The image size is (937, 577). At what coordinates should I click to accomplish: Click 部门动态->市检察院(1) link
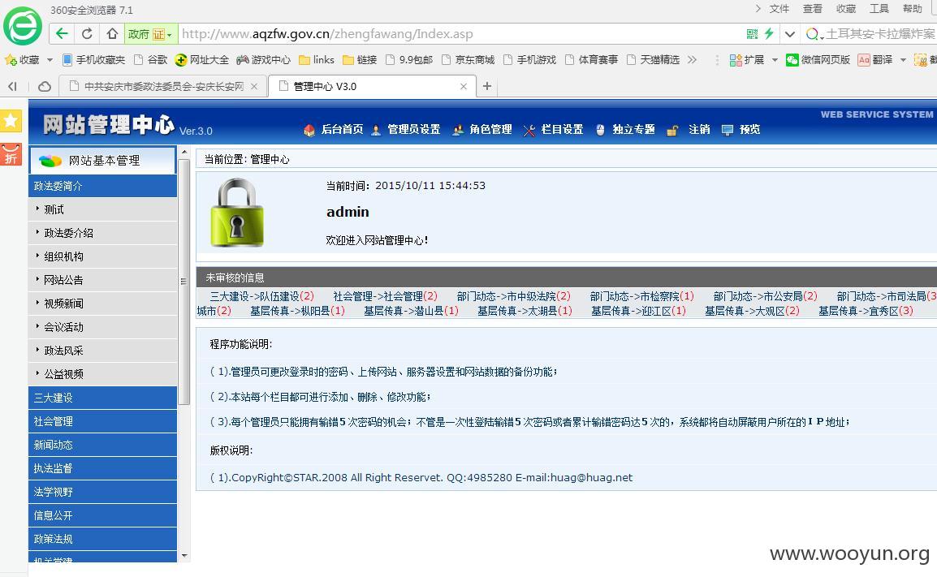[641, 296]
